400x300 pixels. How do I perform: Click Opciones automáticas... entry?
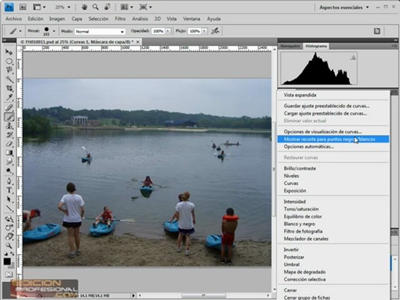pos(309,147)
